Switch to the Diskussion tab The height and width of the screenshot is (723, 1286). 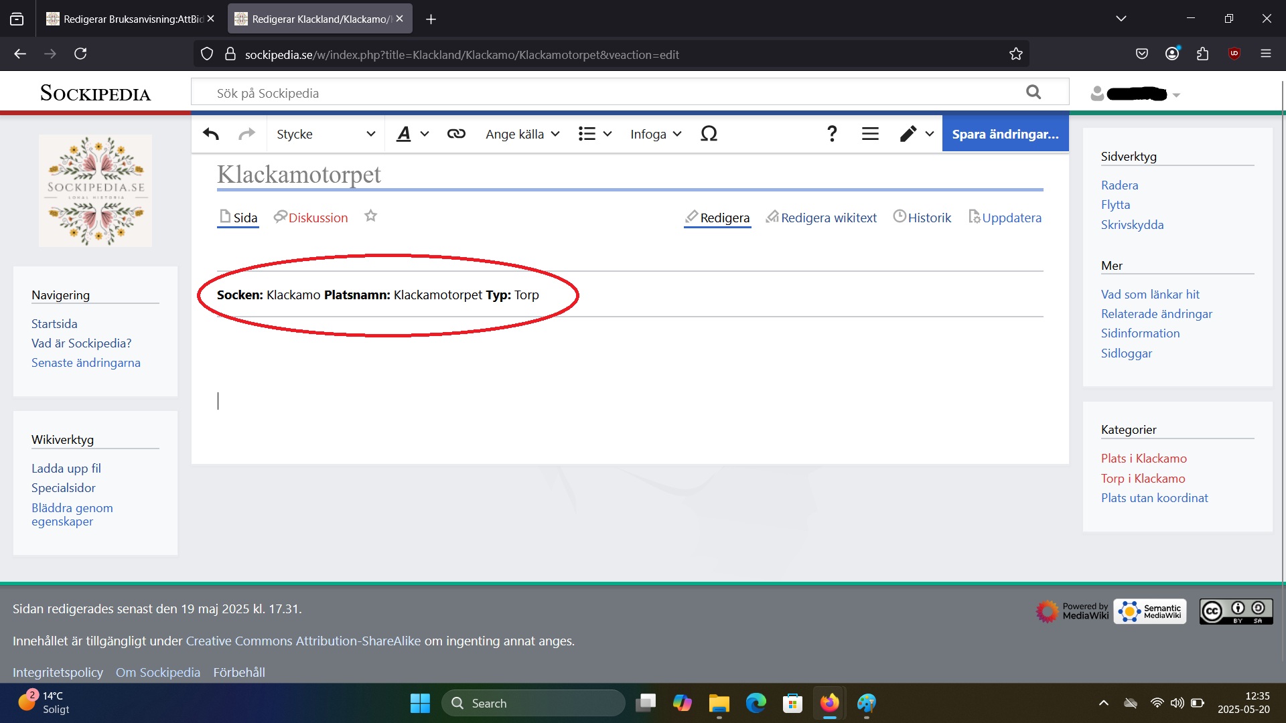coord(317,218)
